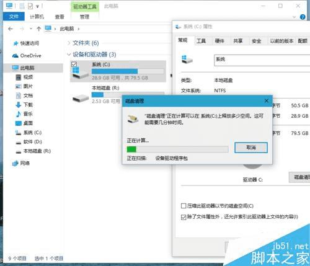This screenshot has height=266, width=310.
Task: Open the 下载 folder in sidebar
Action: [24, 105]
